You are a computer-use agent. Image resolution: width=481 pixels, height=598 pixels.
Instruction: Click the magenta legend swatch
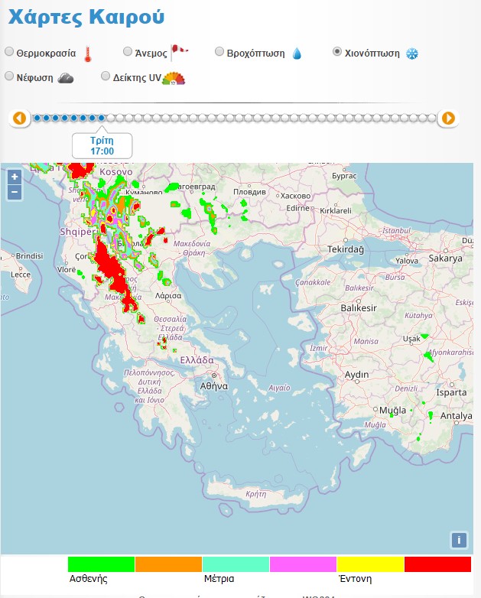(x=303, y=564)
